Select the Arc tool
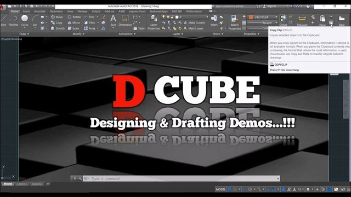351x197 pixels. coord(35,20)
